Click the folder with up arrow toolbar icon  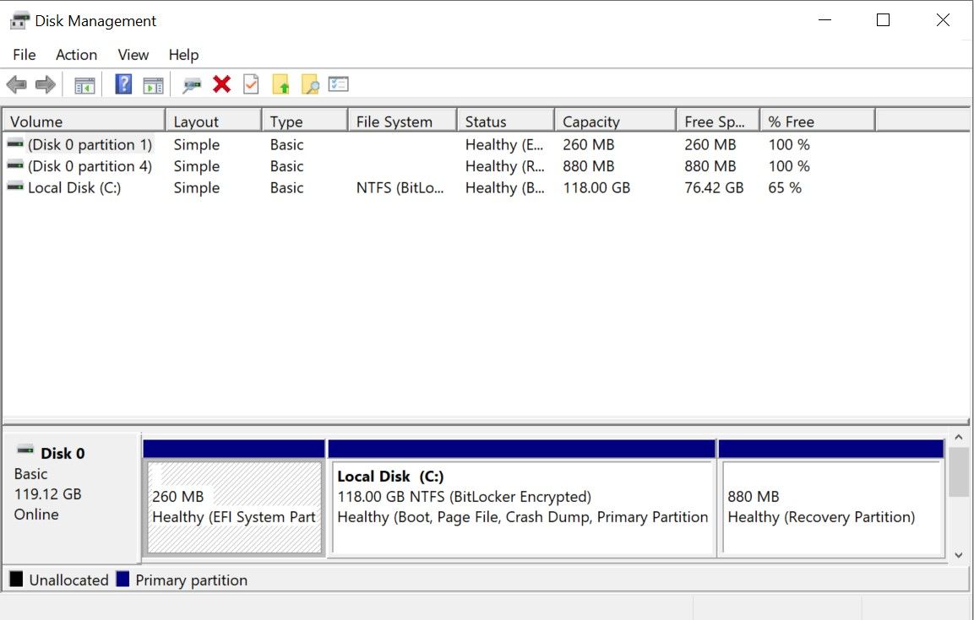click(280, 84)
